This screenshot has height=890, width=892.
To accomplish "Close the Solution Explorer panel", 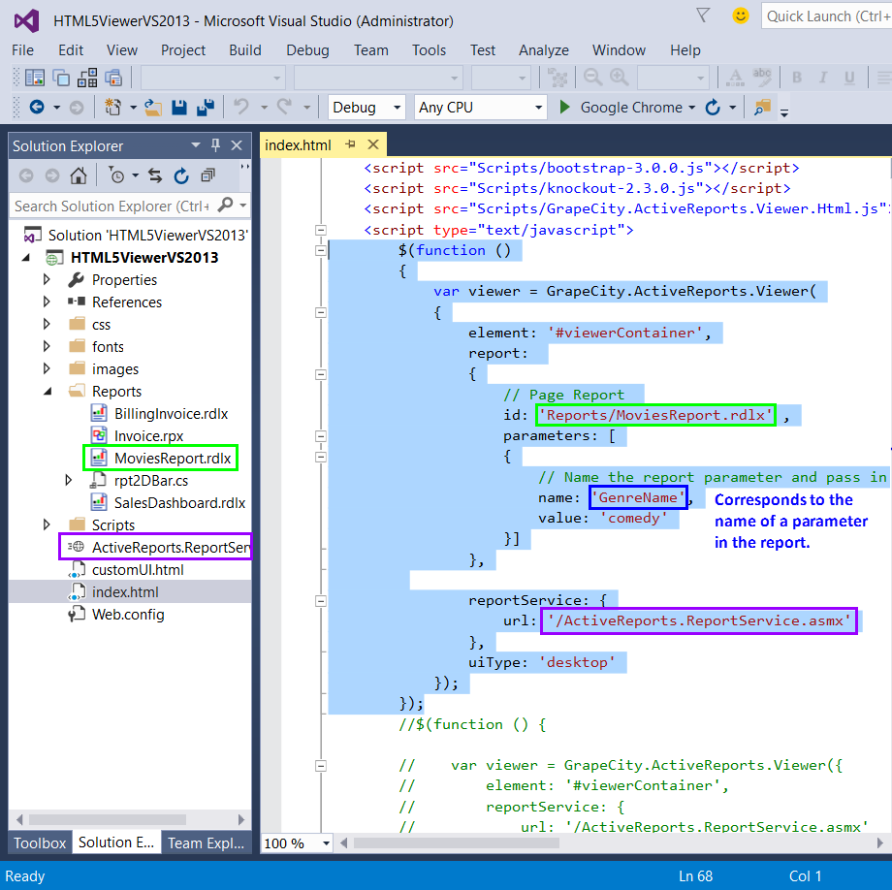I will tap(237, 145).
